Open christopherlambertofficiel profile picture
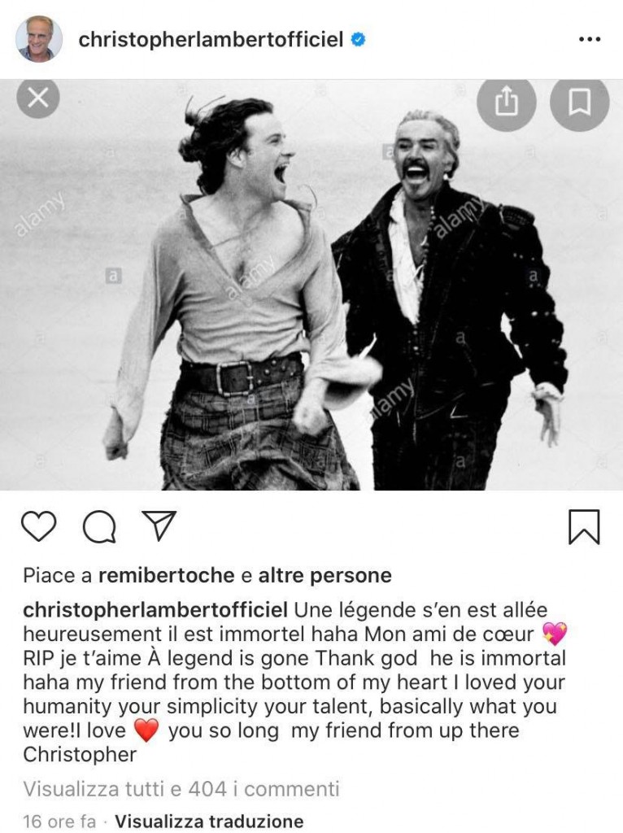Screen dimensions: 623x833 (x=39, y=39)
